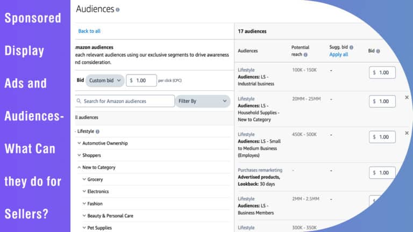Edit bid for LS - Industrial business
The height and width of the screenshot is (232, 413).
click(x=382, y=73)
